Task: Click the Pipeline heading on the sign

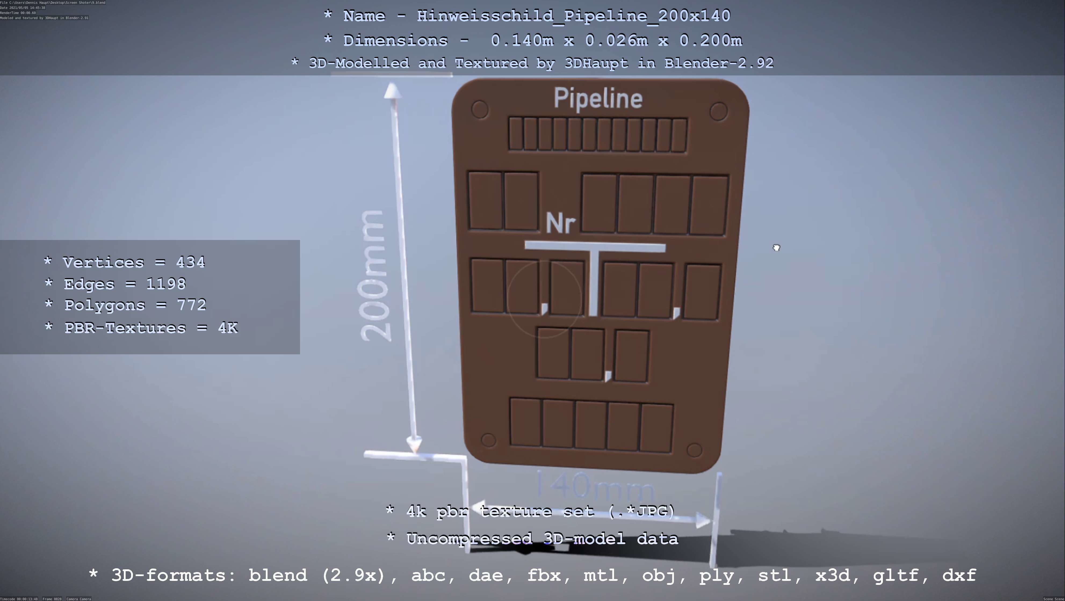Action: [x=598, y=99]
